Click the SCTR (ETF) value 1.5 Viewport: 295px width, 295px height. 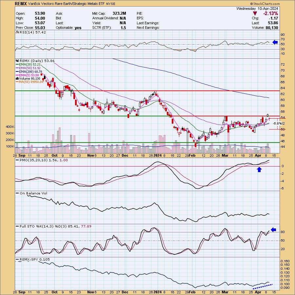pos(123,28)
